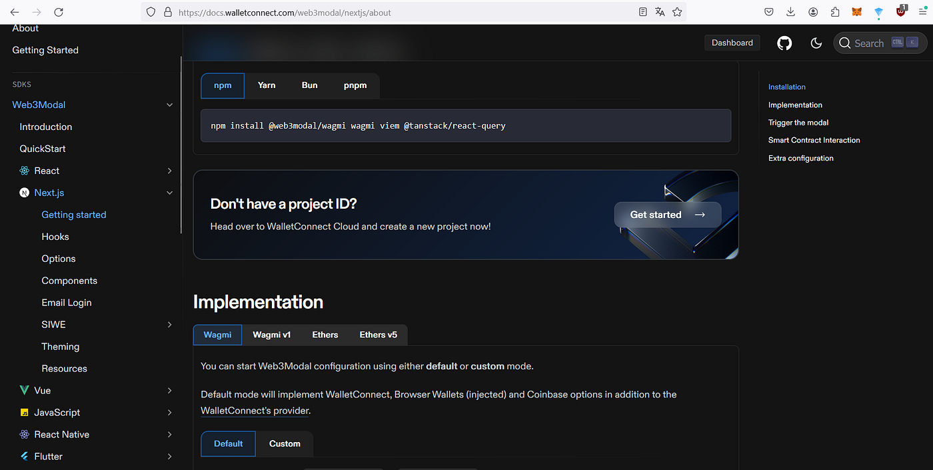Reload the current page

(59, 12)
